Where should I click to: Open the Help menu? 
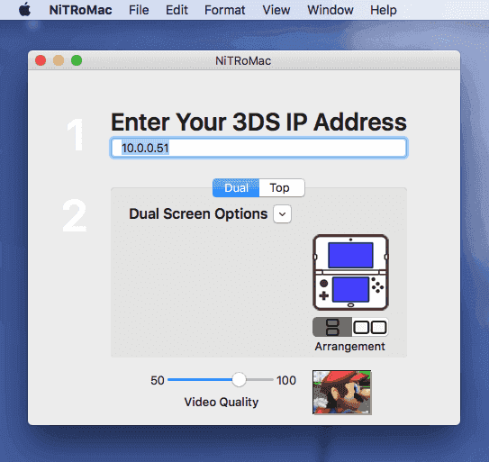(x=384, y=10)
